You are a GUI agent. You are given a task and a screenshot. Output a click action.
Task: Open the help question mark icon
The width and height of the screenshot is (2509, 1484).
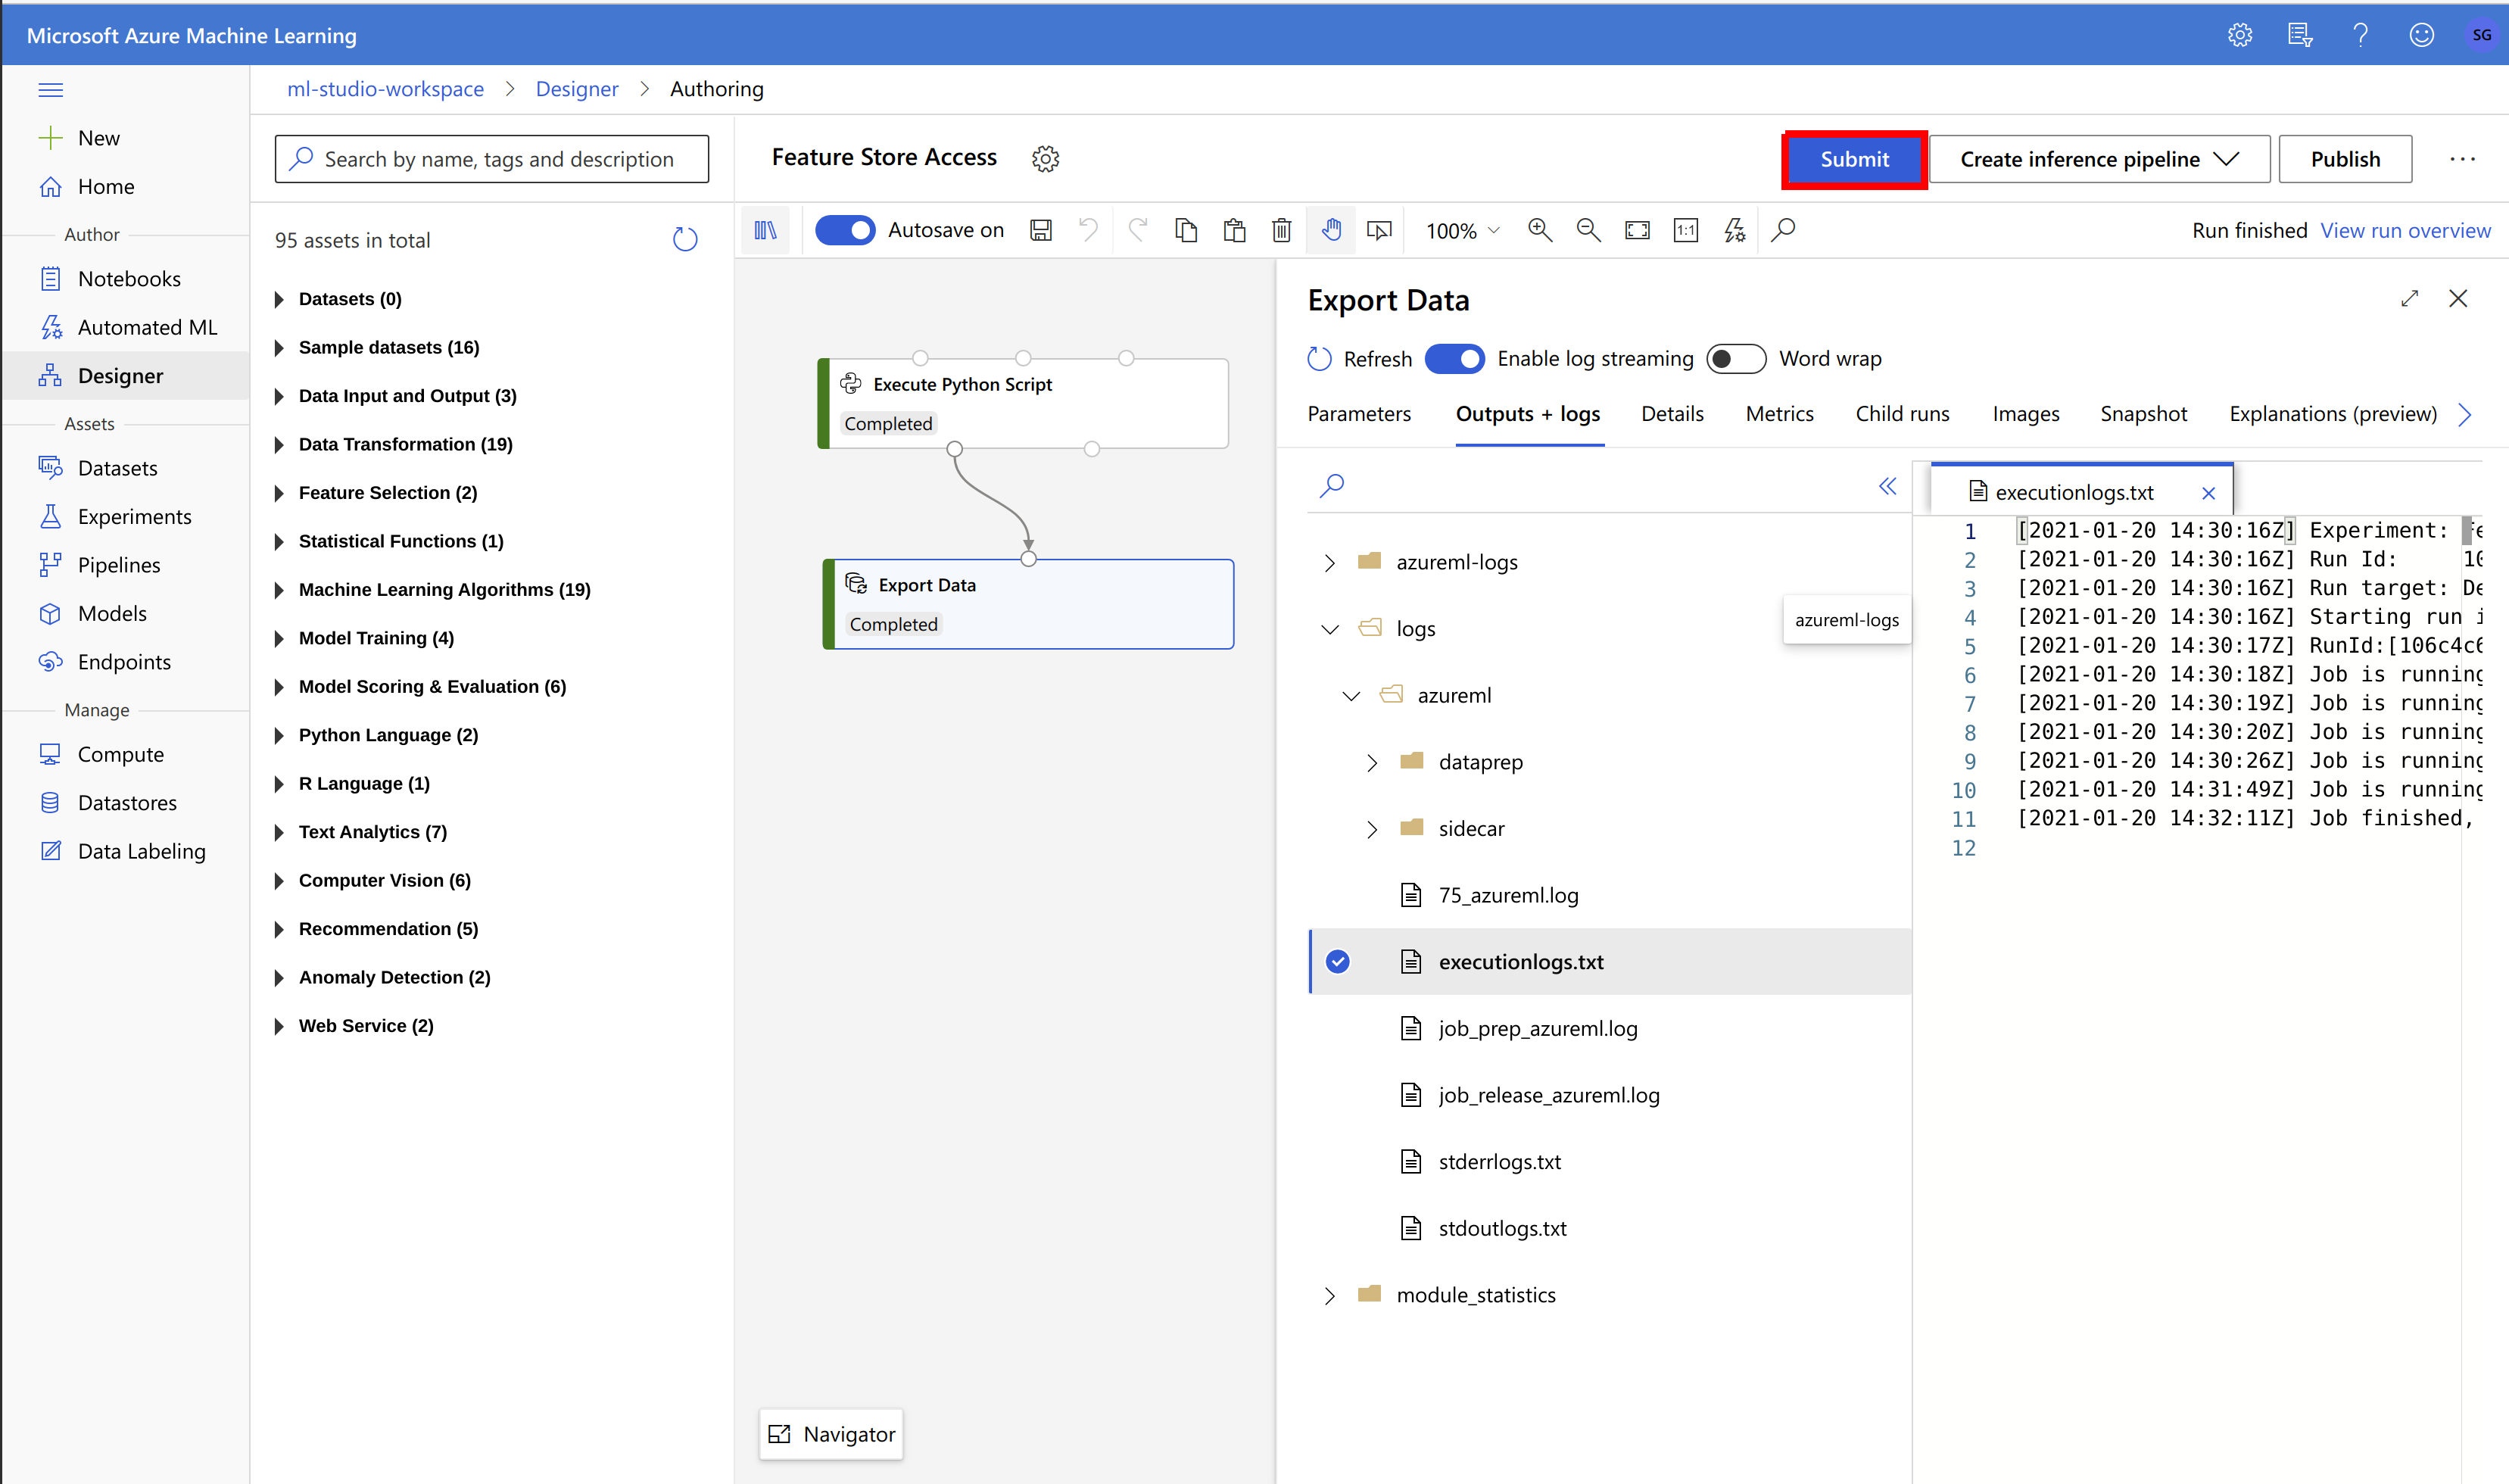click(x=2360, y=35)
